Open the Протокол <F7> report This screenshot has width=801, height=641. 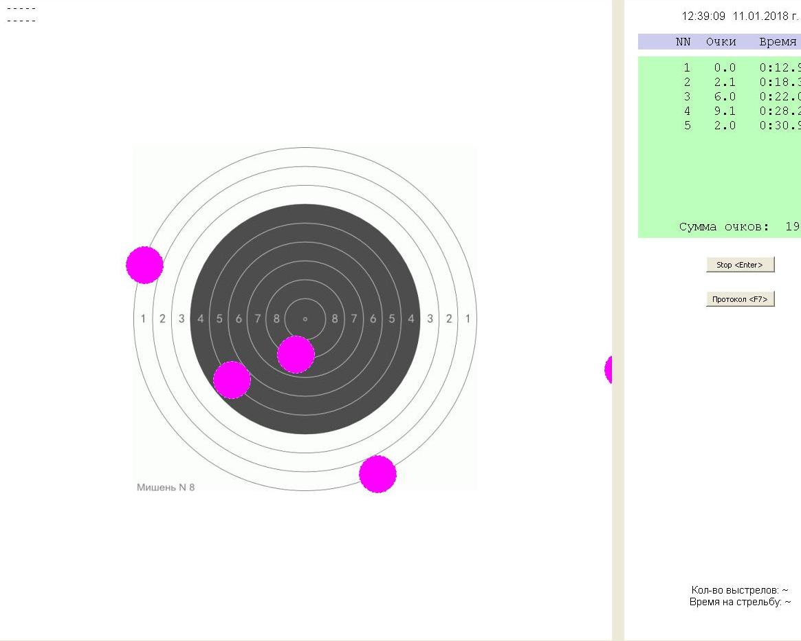pos(740,299)
